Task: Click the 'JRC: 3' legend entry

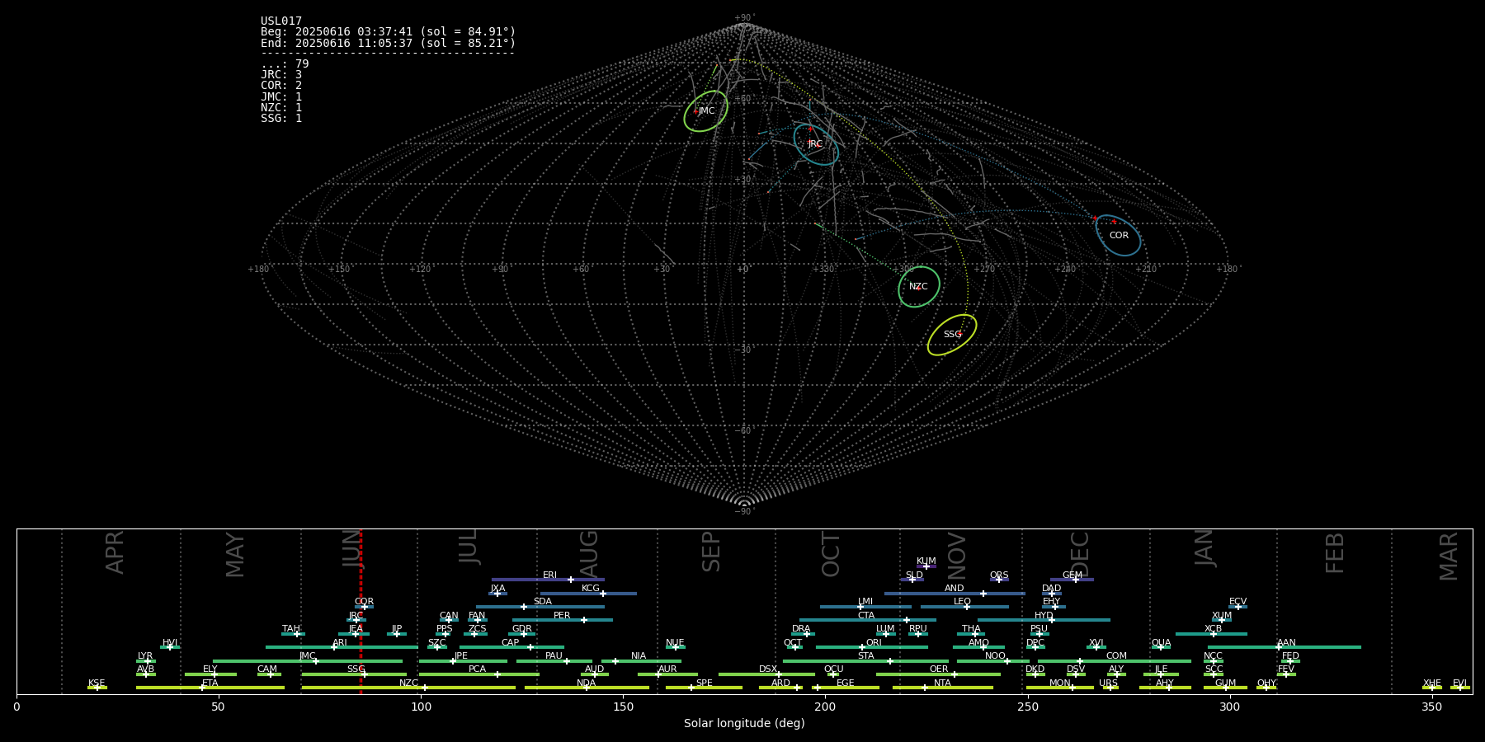Action: coord(281,75)
